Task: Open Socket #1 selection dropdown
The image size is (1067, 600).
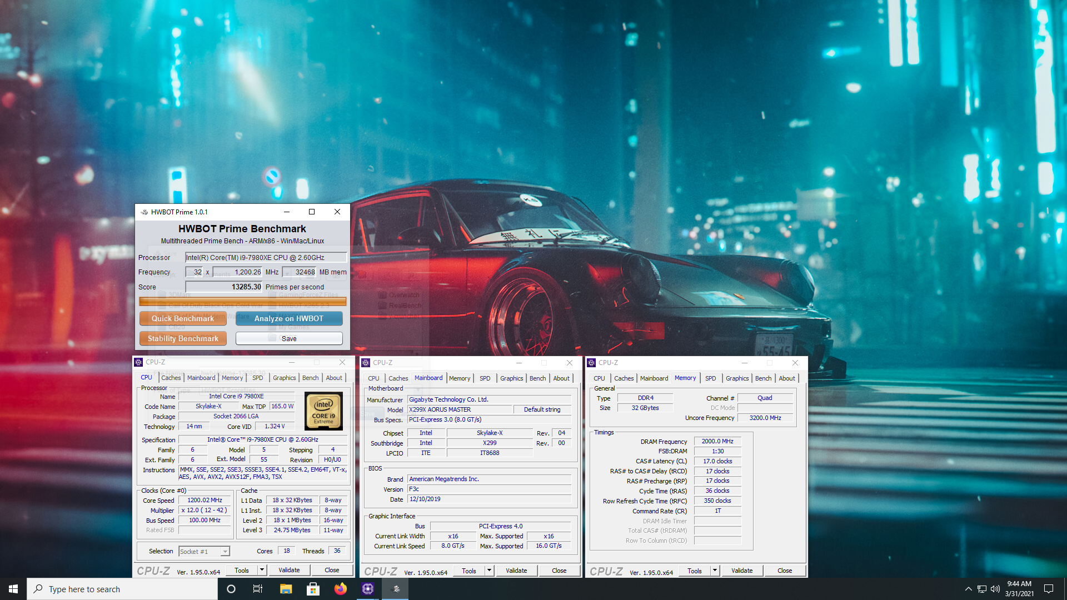Action: tap(205, 551)
